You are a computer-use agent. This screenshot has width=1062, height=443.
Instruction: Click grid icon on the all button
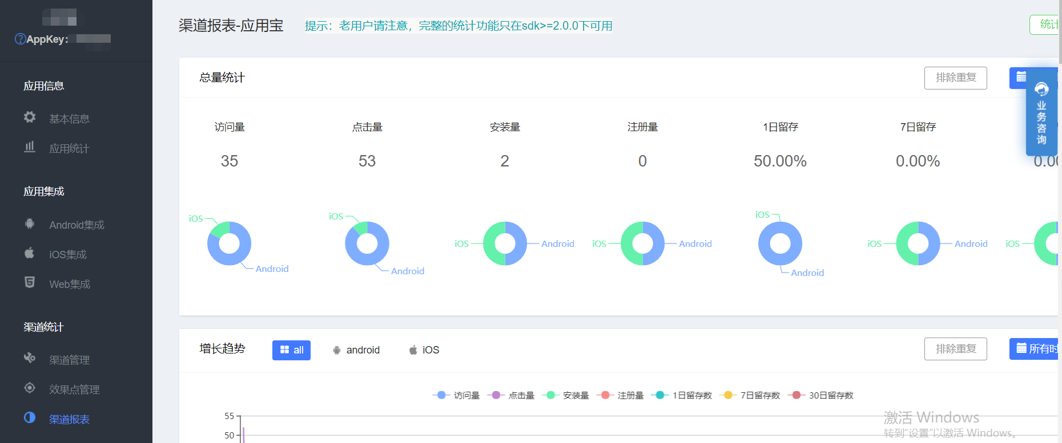click(284, 350)
